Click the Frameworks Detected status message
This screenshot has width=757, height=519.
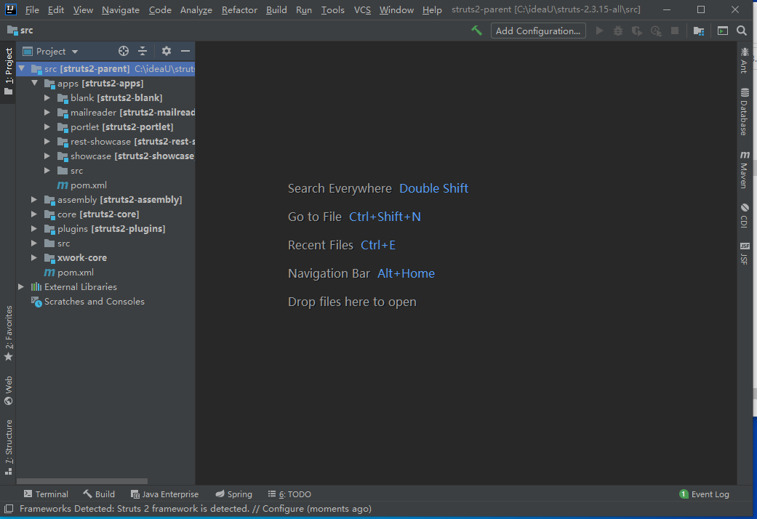tap(196, 508)
